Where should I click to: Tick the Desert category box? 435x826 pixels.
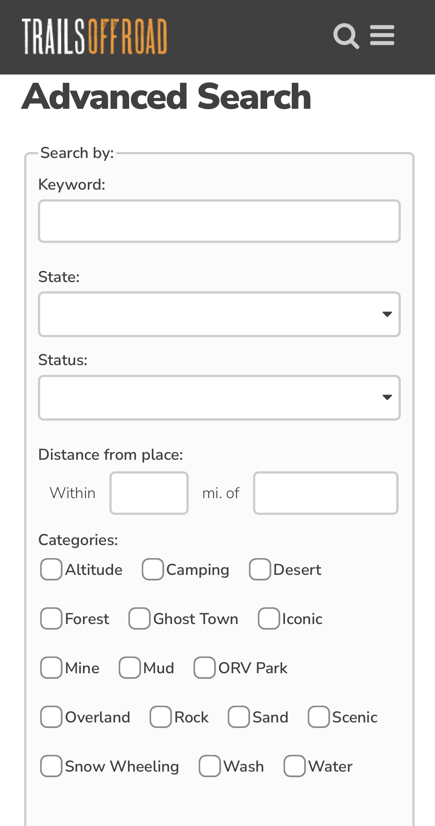click(260, 569)
